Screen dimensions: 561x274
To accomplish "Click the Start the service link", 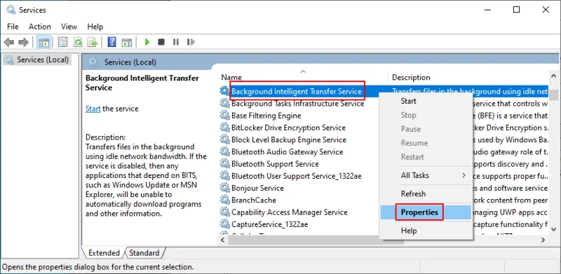I will tap(93, 109).
